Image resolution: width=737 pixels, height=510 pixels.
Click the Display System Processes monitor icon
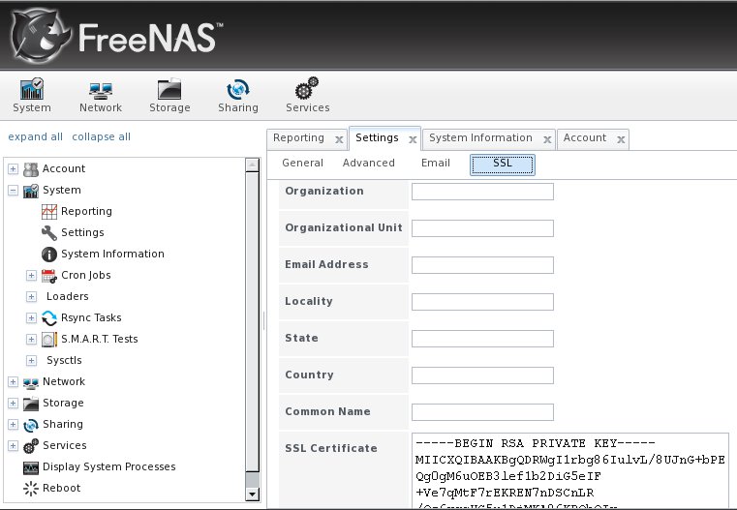31,467
